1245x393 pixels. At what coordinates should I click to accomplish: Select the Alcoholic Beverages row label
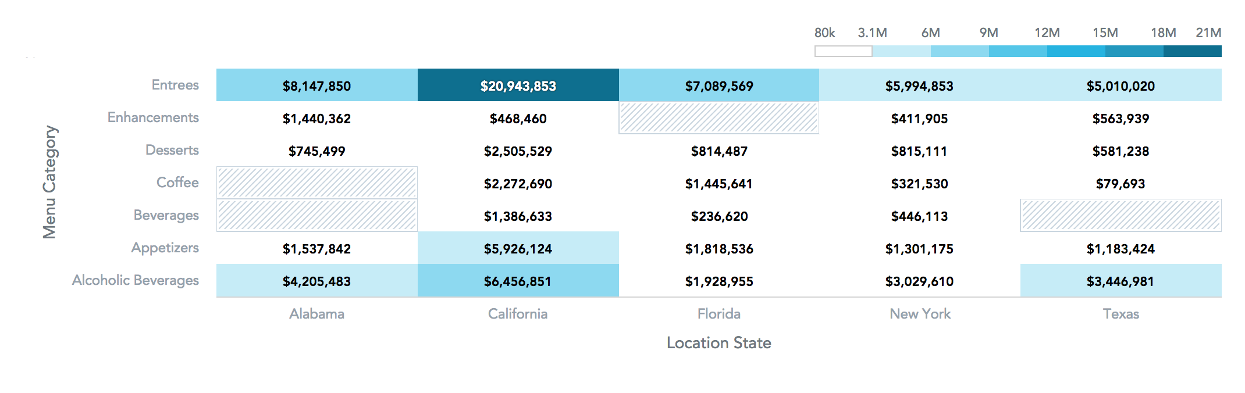tap(136, 280)
